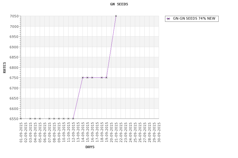Screen dimensions: 238x158
Task: Click the data marker for 19-09-2015
Action: 106,77
